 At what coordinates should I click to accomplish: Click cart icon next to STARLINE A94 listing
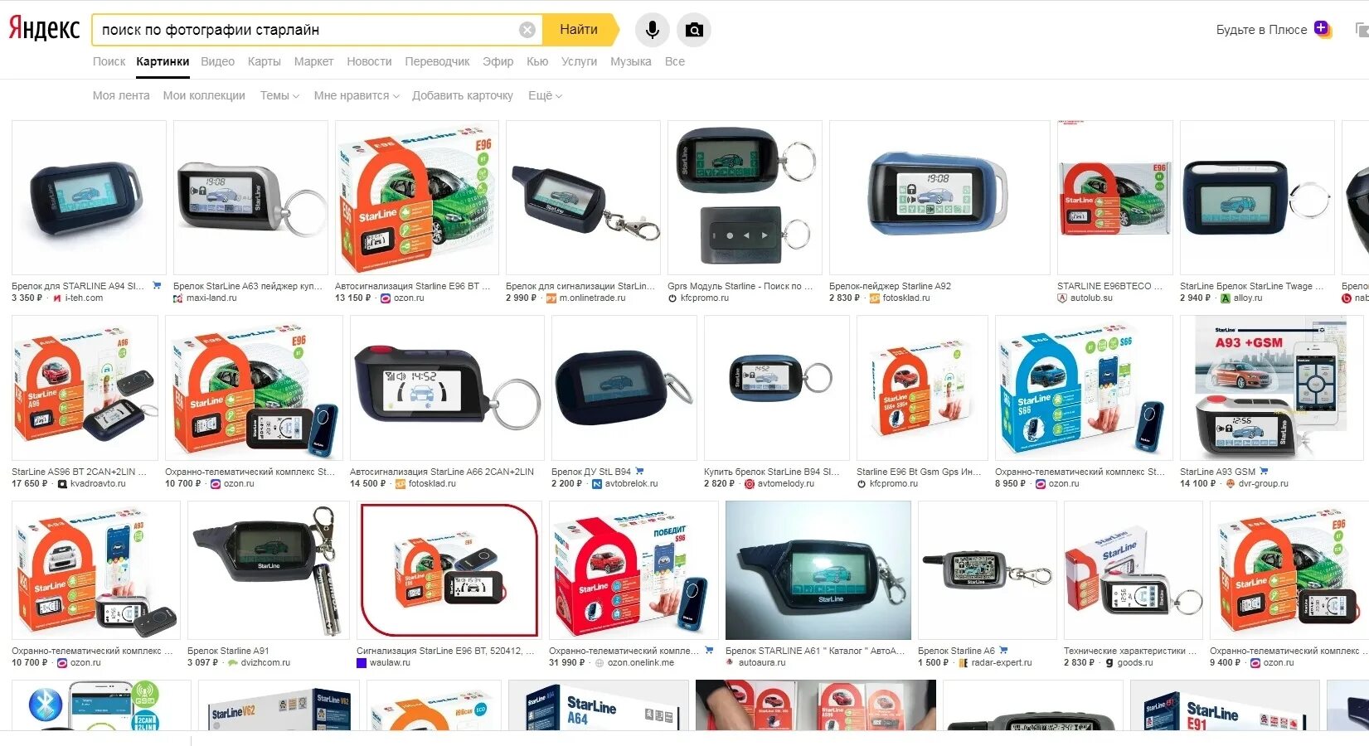157,285
